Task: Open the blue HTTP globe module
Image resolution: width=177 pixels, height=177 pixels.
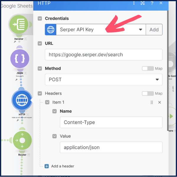Action: coord(22,100)
